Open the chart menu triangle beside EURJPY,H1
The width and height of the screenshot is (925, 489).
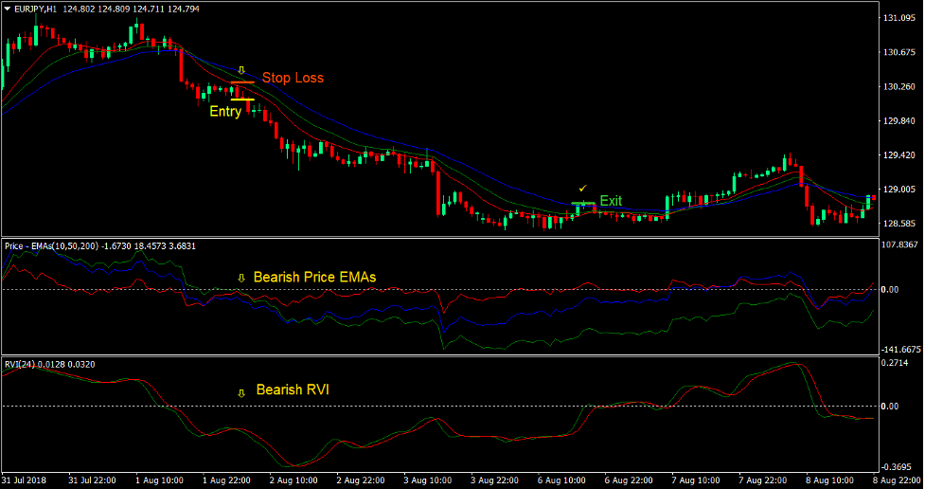pos(7,9)
